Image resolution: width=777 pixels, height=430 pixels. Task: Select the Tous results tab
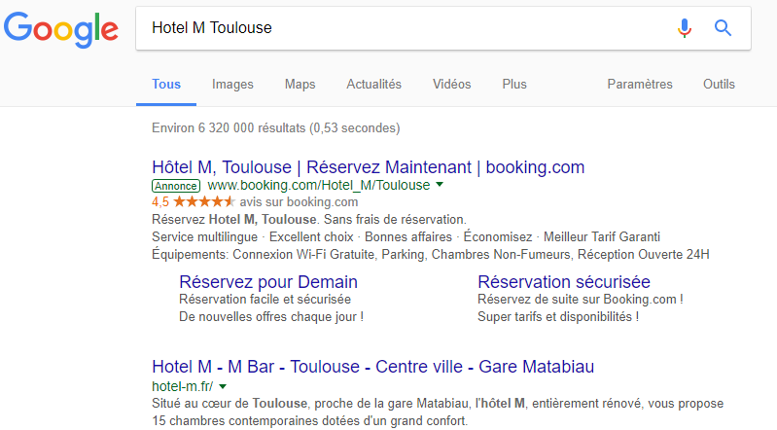[x=166, y=85]
